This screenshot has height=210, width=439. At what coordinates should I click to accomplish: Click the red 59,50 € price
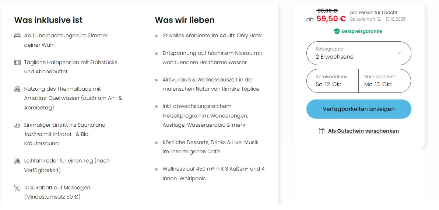click(x=331, y=19)
